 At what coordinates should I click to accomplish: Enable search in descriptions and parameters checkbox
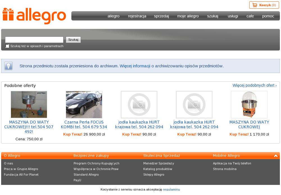pyautogui.click(x=7, y=46)
